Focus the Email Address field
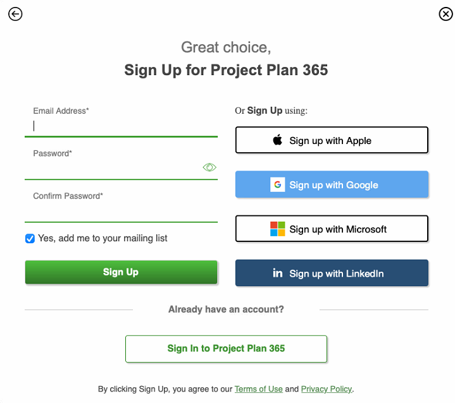This screenshot has height=403, width=455. coord(121,126)
